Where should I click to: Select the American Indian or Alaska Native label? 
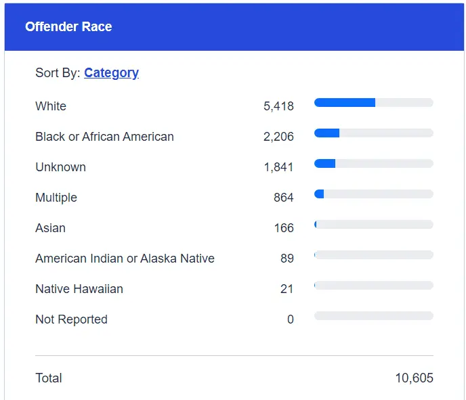pos(125,259)
